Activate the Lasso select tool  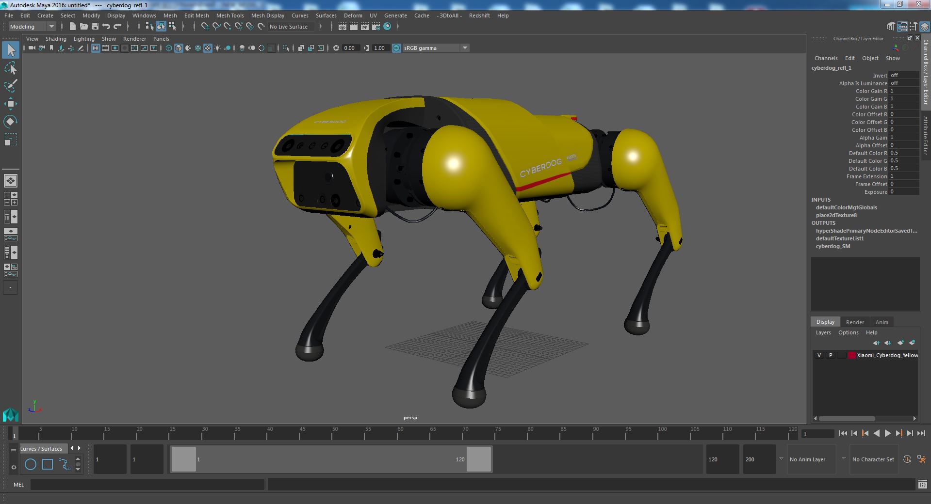pyautogui.click(x=11, y=68)
